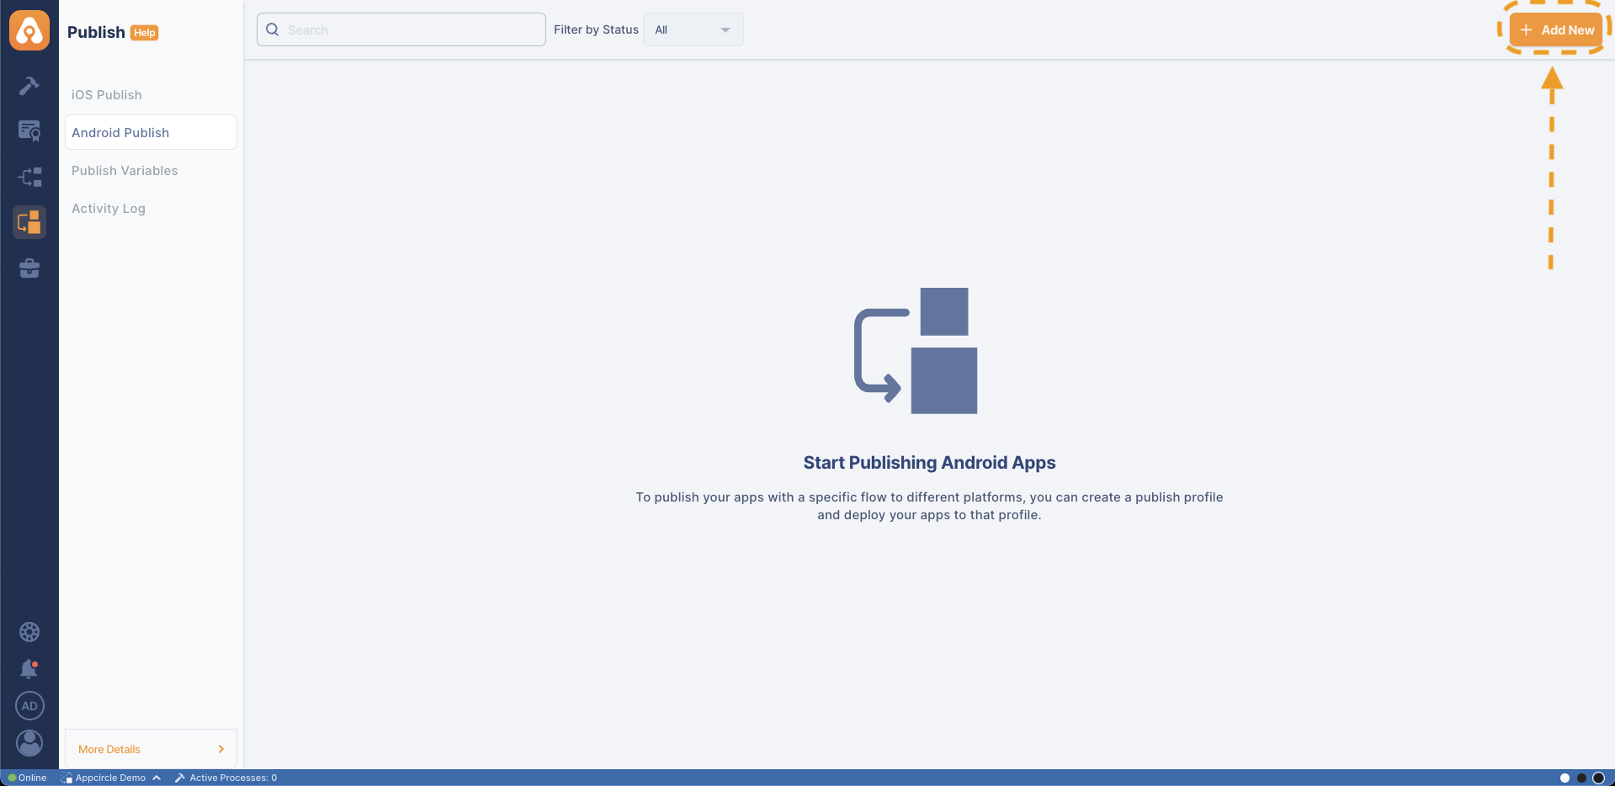Open the Filter by Status dropdown
Screen dimensions: 1615x786
693,29
